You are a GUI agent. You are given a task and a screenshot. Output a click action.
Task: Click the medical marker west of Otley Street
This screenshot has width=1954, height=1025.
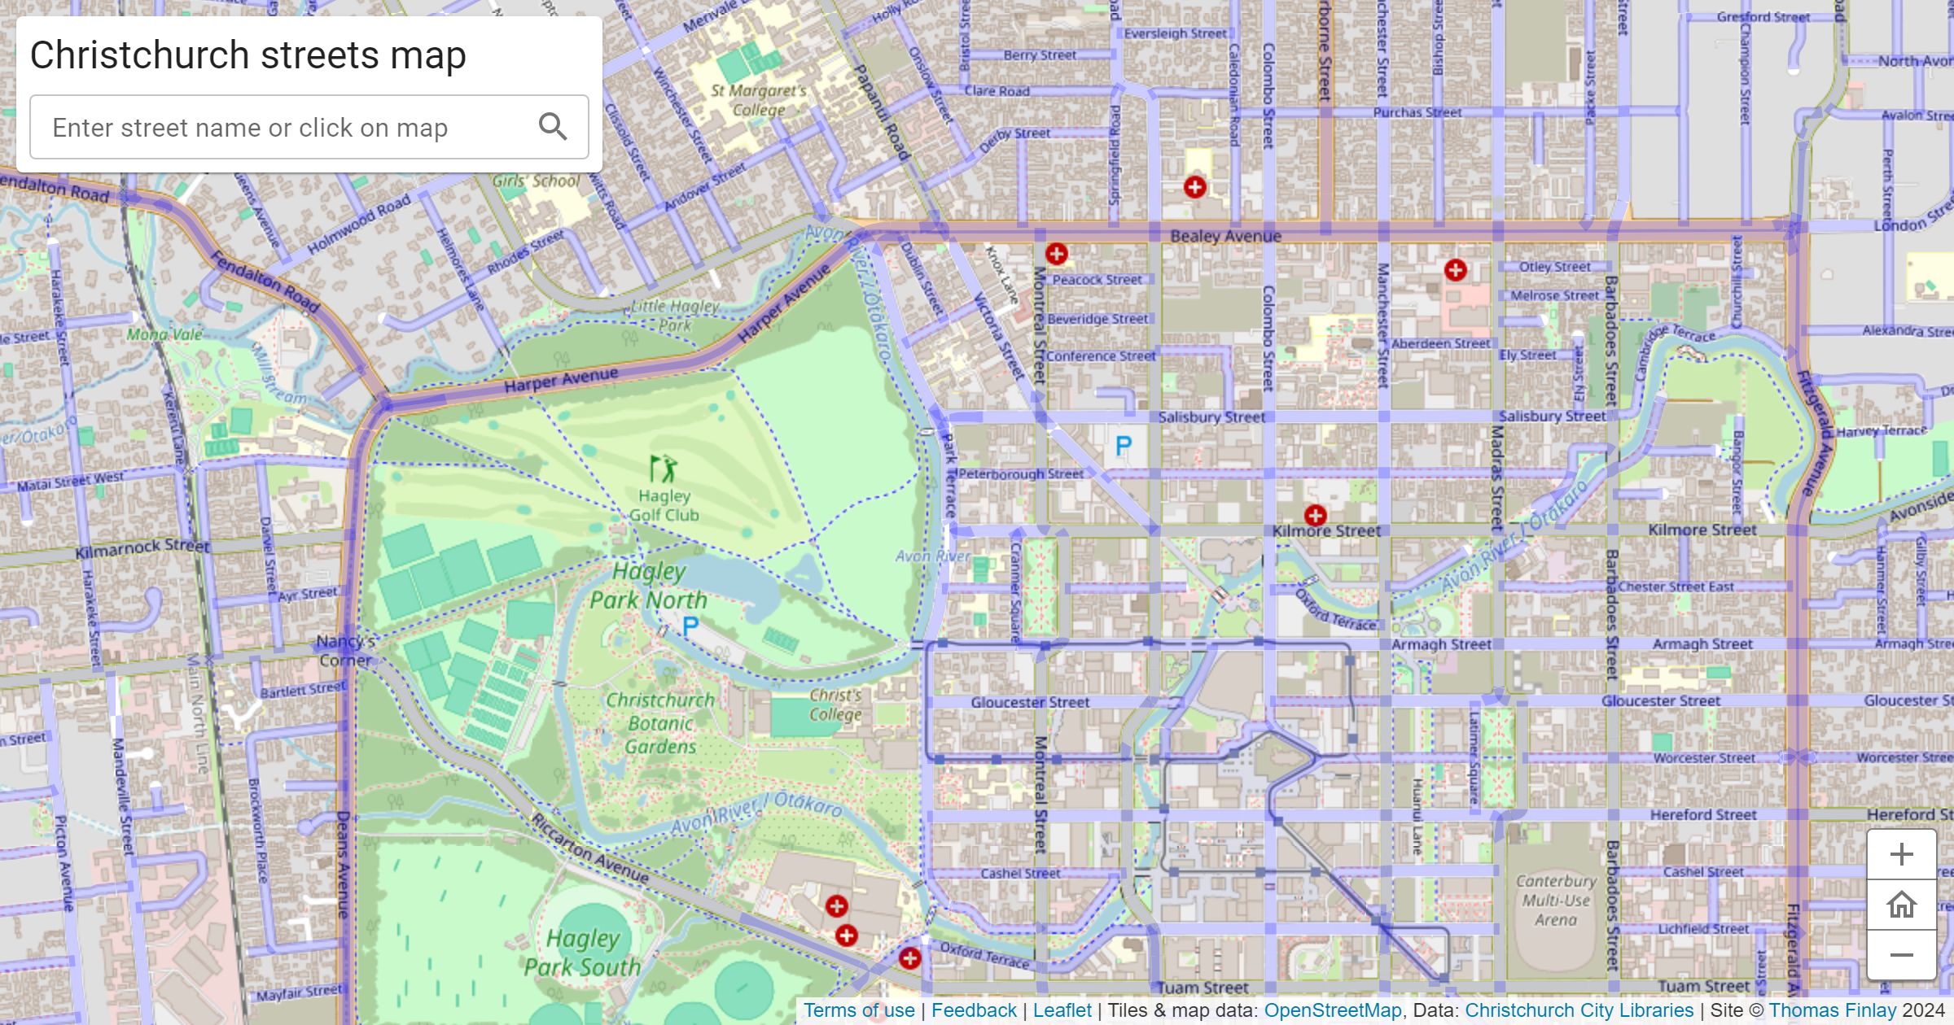1455,270
